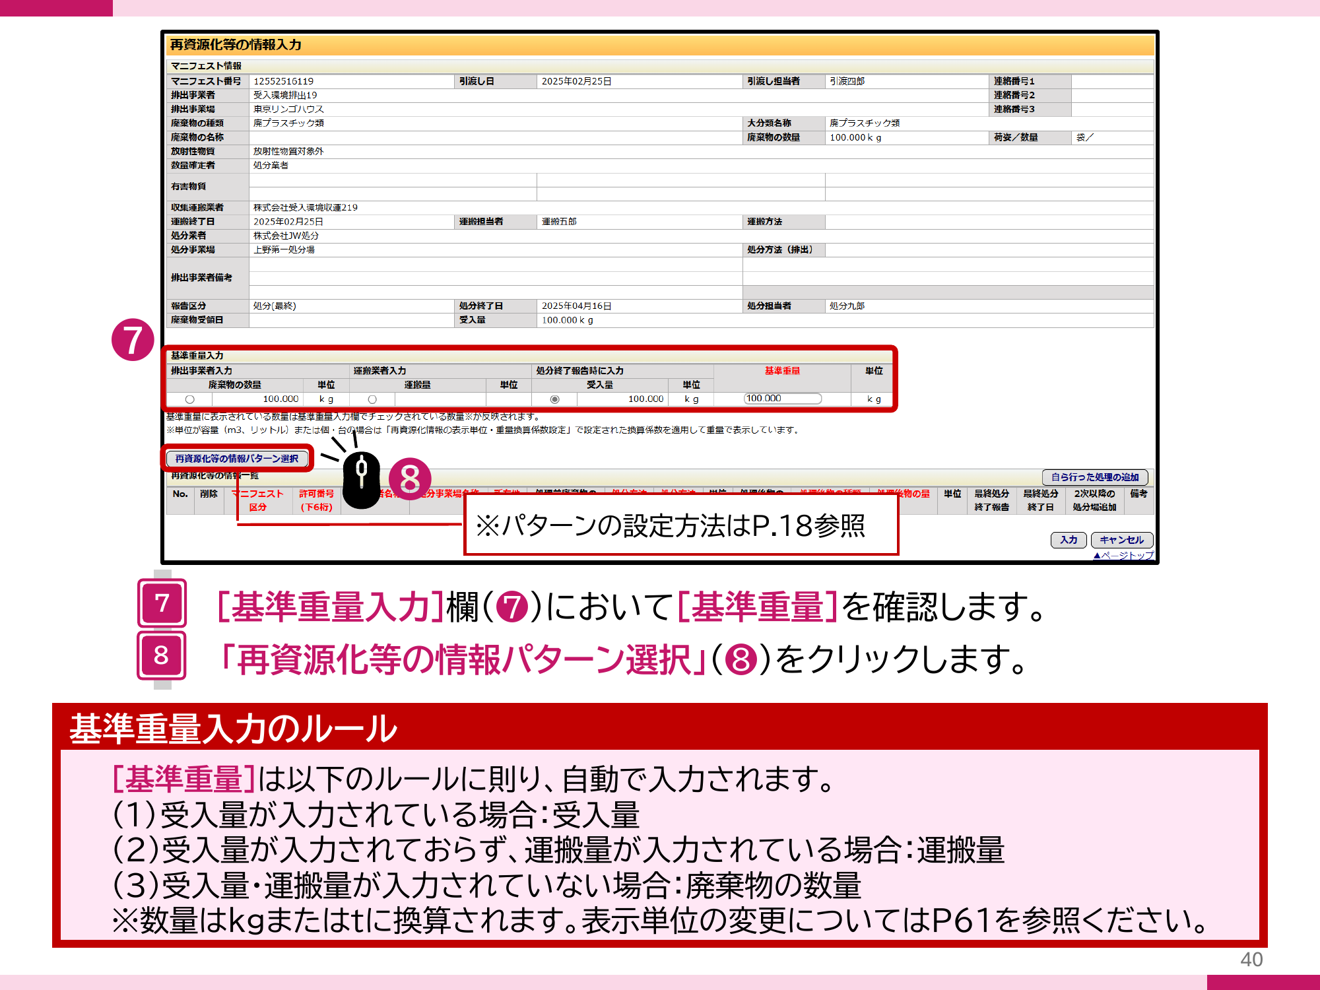This screenshot has height=990, width=1320.
Task: Click the 廃棄物の種類 value 廃プラスチック類
Action: [288, 123]
